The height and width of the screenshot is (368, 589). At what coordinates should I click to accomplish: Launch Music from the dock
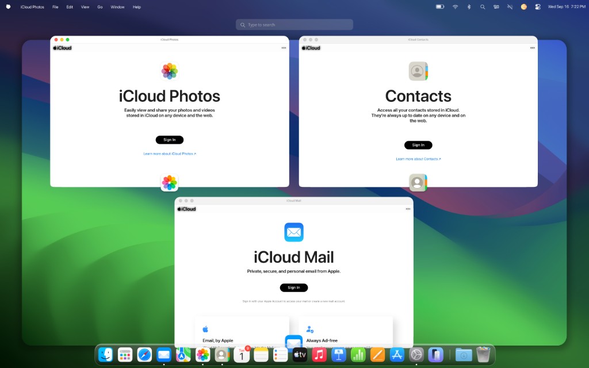[319, 354]
